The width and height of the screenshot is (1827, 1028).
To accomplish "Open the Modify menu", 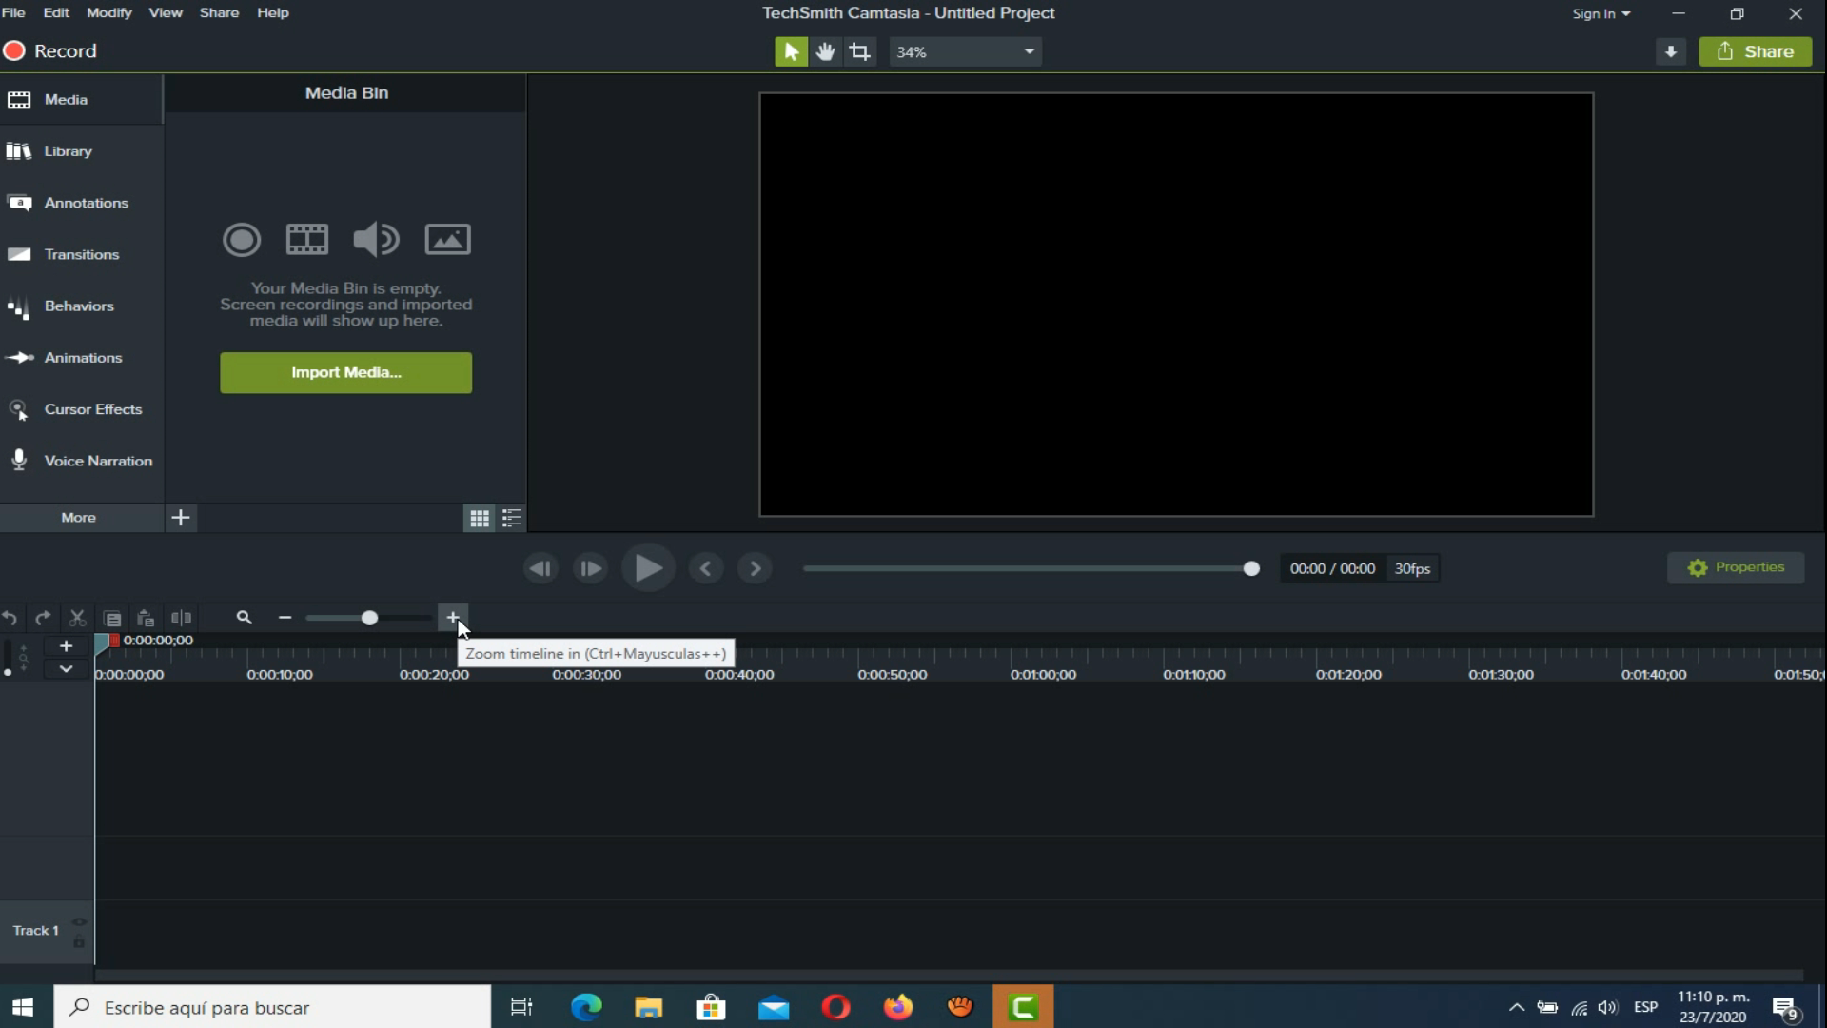I will (x=109, y=12).
